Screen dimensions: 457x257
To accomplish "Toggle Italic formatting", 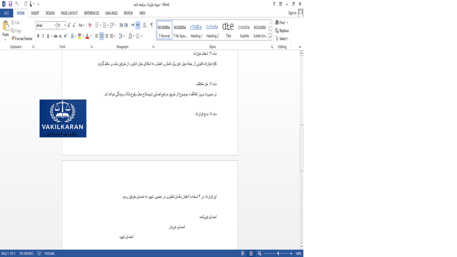I will coord(43,36).
